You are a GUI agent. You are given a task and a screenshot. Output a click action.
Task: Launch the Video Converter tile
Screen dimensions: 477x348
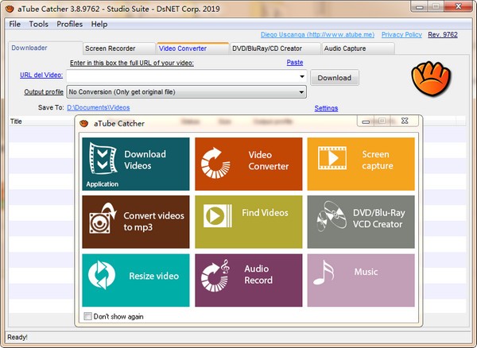248,164
